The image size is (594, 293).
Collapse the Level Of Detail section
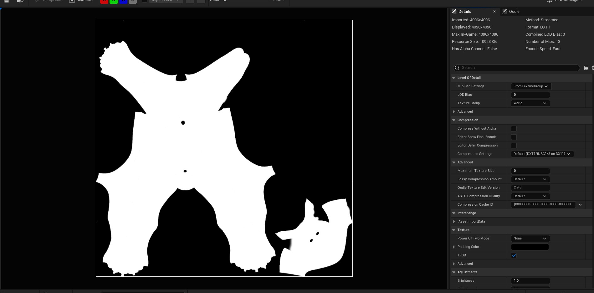(x=454, y=78)
